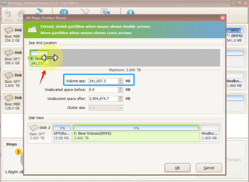Click the blue upgrade arrow icon in toolbar
The width and height of the screenshot is (249, 182).
click(x=131, y=12)
